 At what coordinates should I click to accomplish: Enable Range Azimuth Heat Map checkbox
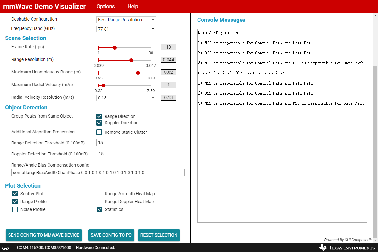click(100, 194)
